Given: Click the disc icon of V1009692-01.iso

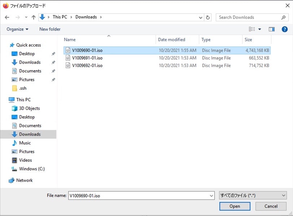Looking at the screenshot, I should [x=68, y=66].
